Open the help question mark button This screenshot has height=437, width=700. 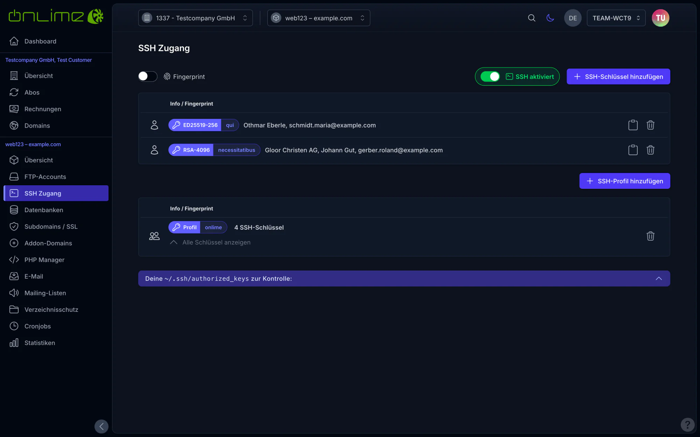point(687,425)
